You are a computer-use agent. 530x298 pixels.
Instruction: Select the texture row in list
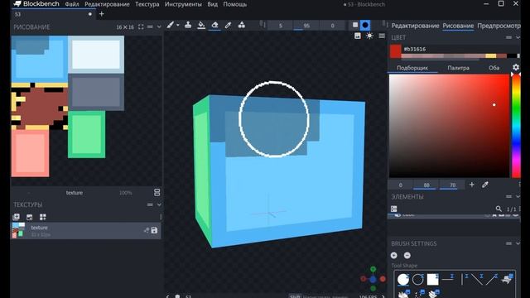(x=86, y=230)
